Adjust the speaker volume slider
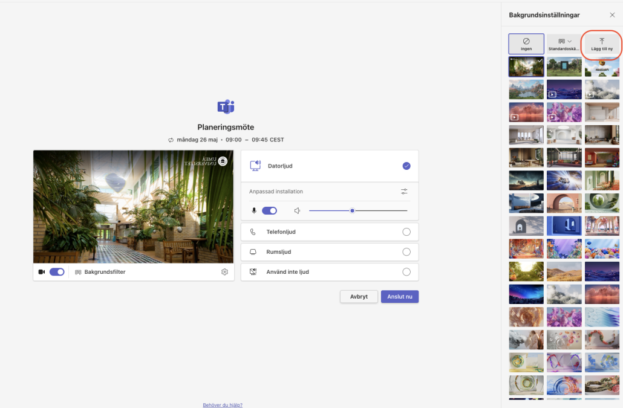This screenshot has height=408, width=623. click(x=358, y=211)
